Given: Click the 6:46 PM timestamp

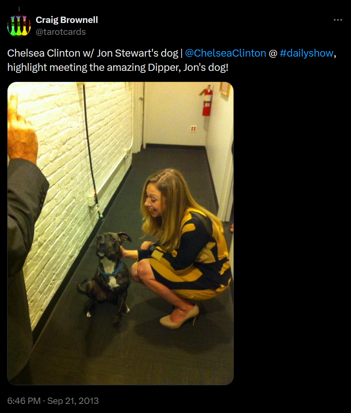Looking at the screenshot, I should [24, 401].
